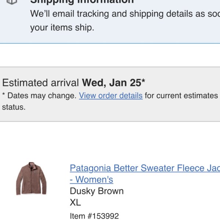Click the word "status." in the note

[x=14, y=107]
